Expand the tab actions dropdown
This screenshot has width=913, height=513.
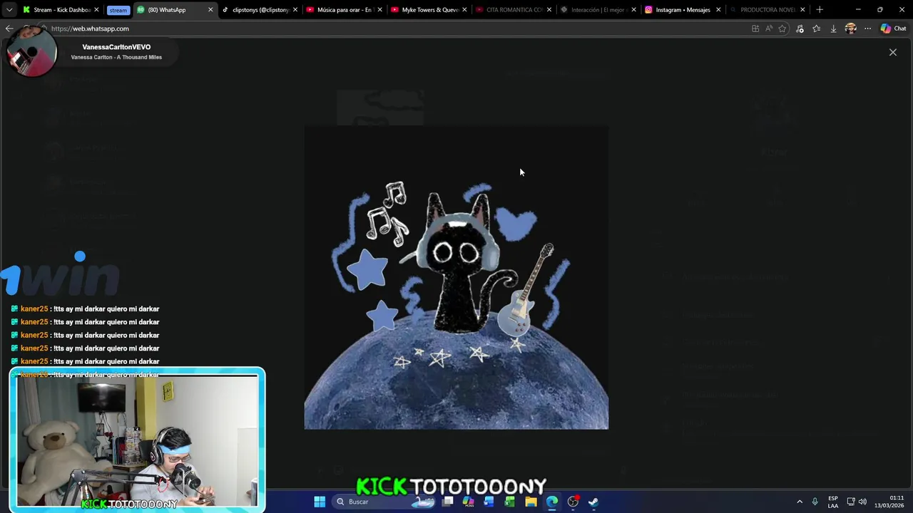[x=9, y=10]
